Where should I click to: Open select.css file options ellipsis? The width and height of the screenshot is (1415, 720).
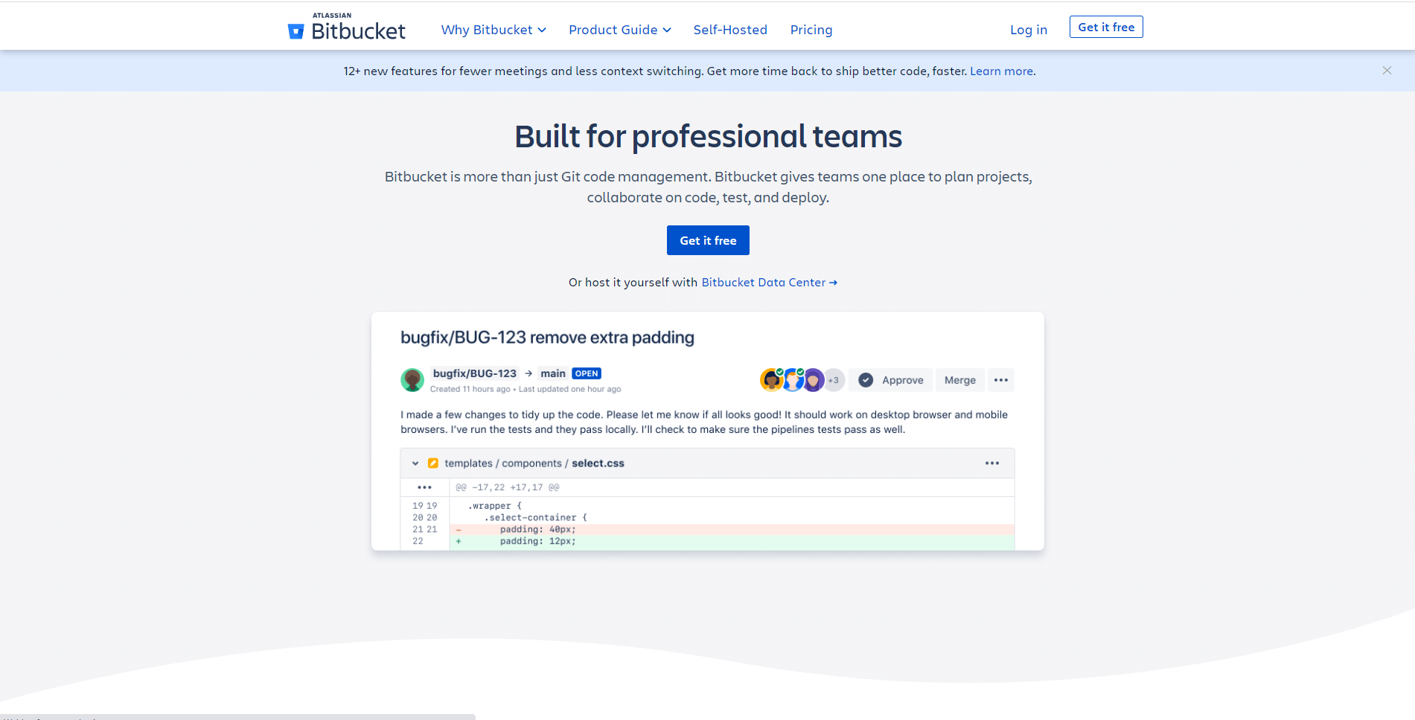(992, 463)
